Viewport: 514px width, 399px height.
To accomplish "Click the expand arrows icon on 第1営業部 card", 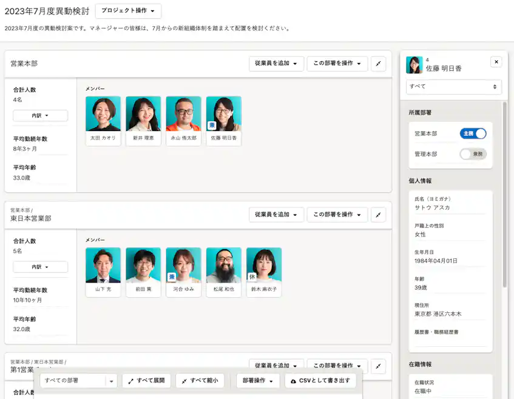I will click(x=378, y=365).
